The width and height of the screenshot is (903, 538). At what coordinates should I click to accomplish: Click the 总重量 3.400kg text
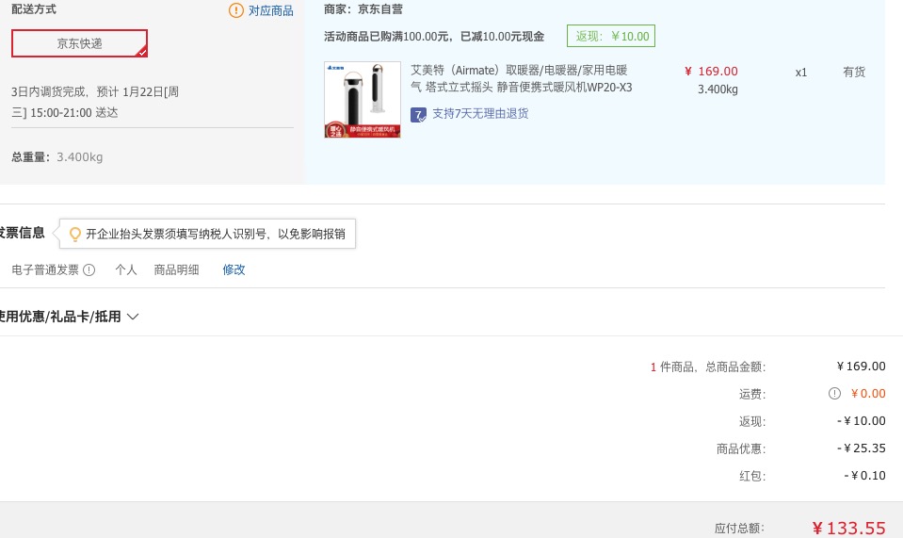tap(57, 156)
